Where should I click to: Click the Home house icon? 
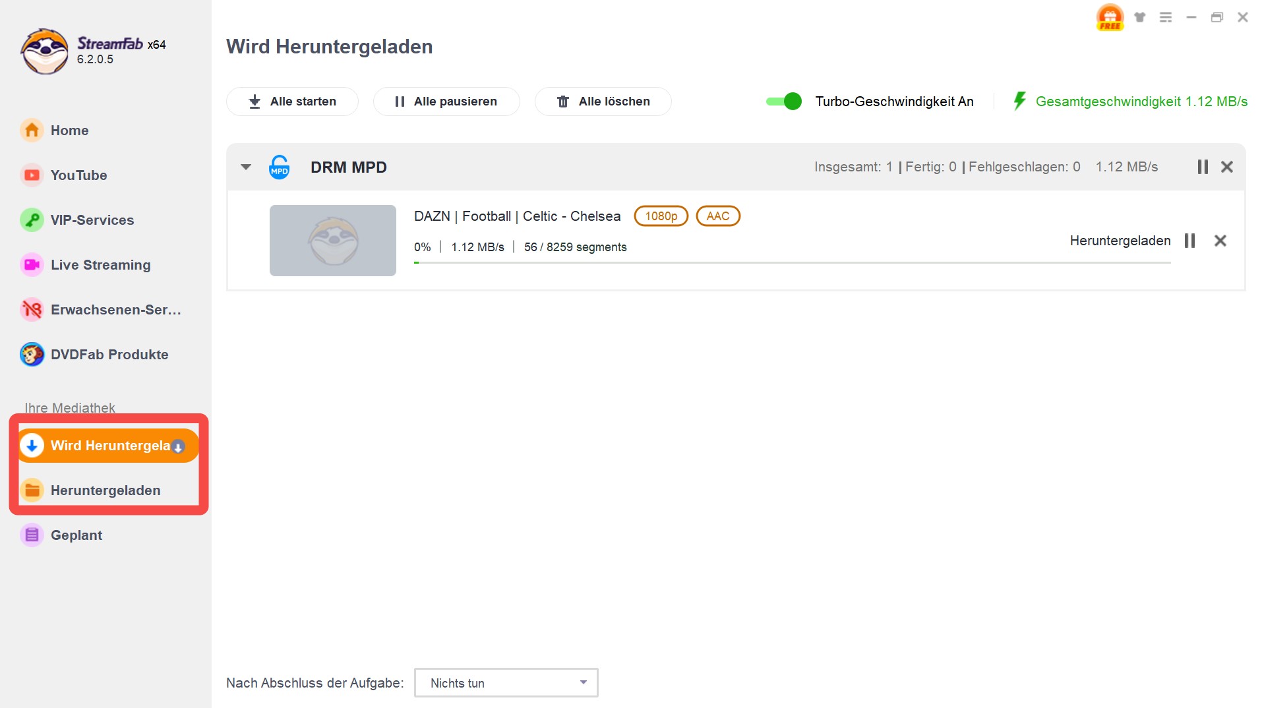coord(32,131)
